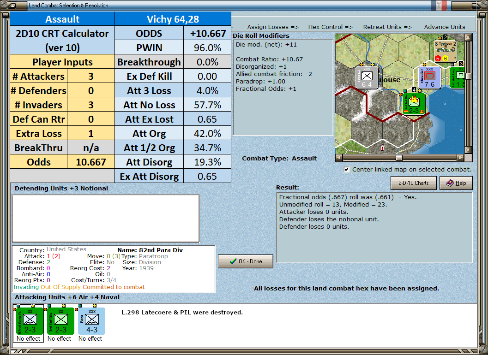Viewport: 488px width, 355px height.
Task: Click the burning 2-3 infantry counter on map
Action: click(x=414, y=104)
